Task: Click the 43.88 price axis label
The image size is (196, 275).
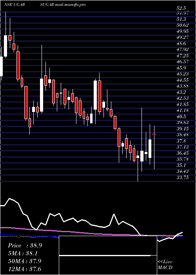Action: [x=183, y=86]
